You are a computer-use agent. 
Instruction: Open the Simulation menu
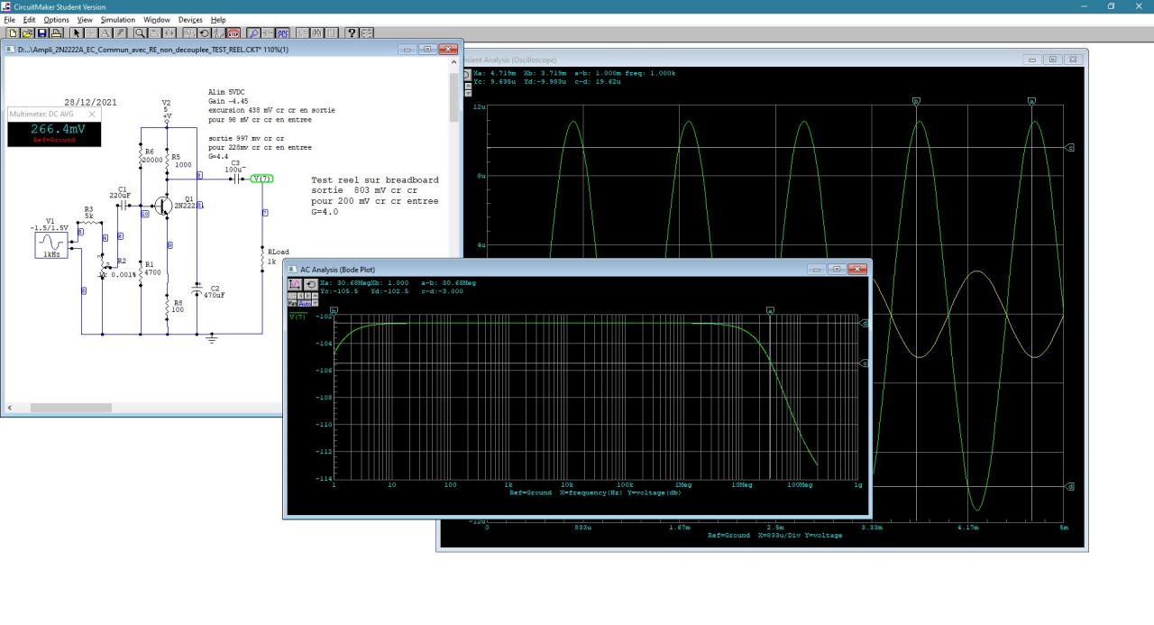pyautogui.click(x=117, y=19)
